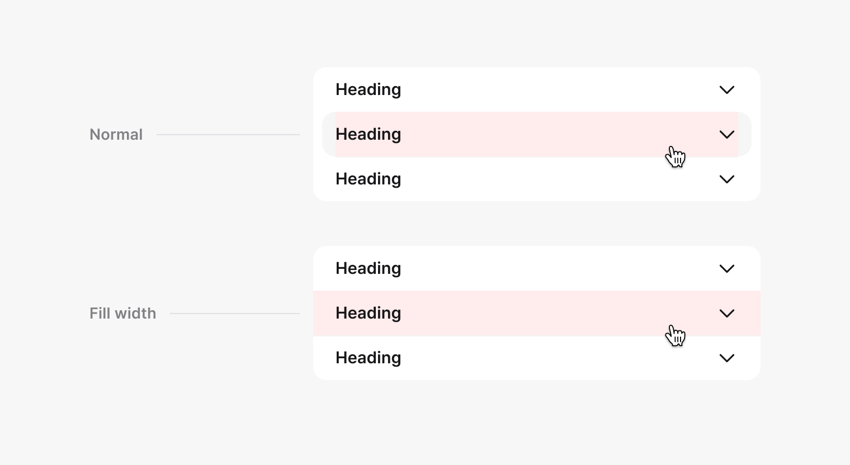Expand third row chevron in Normal accordion
The width and height of the screenshot is (850, 465).
[726, 179]
